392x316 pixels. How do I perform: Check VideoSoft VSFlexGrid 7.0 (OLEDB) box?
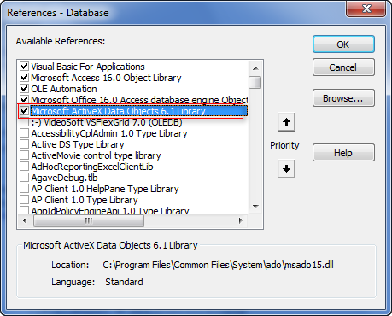(x=24, y=122)
